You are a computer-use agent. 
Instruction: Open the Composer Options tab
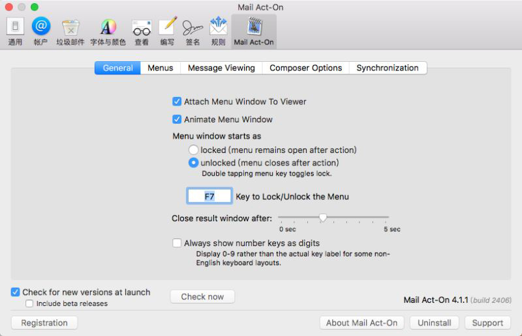tap(305, 68)
